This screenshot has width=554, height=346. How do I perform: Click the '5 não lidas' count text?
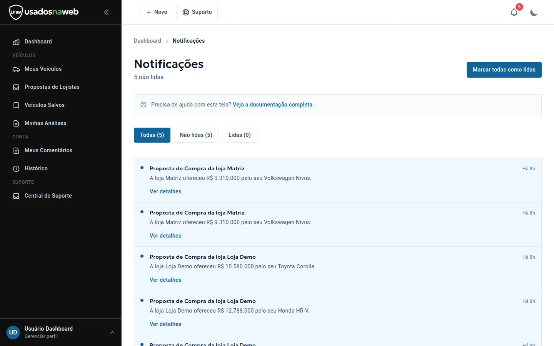point(149,77)
